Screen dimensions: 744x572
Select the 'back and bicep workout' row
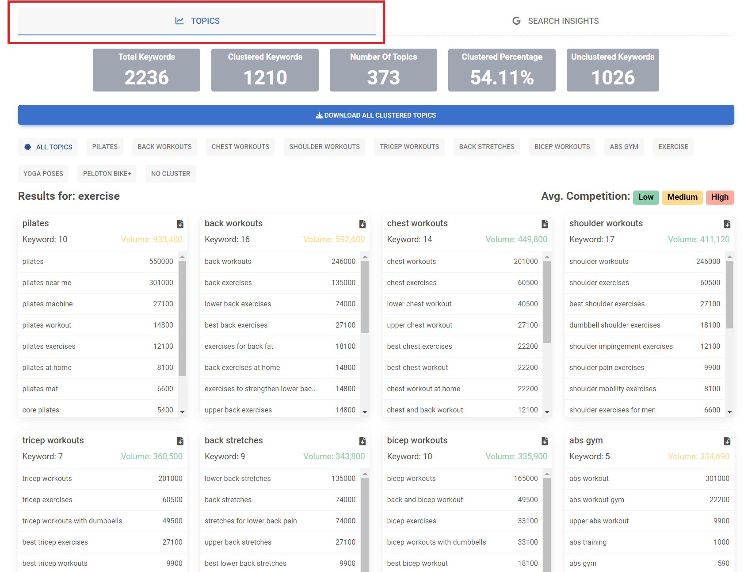pos(462,500)
